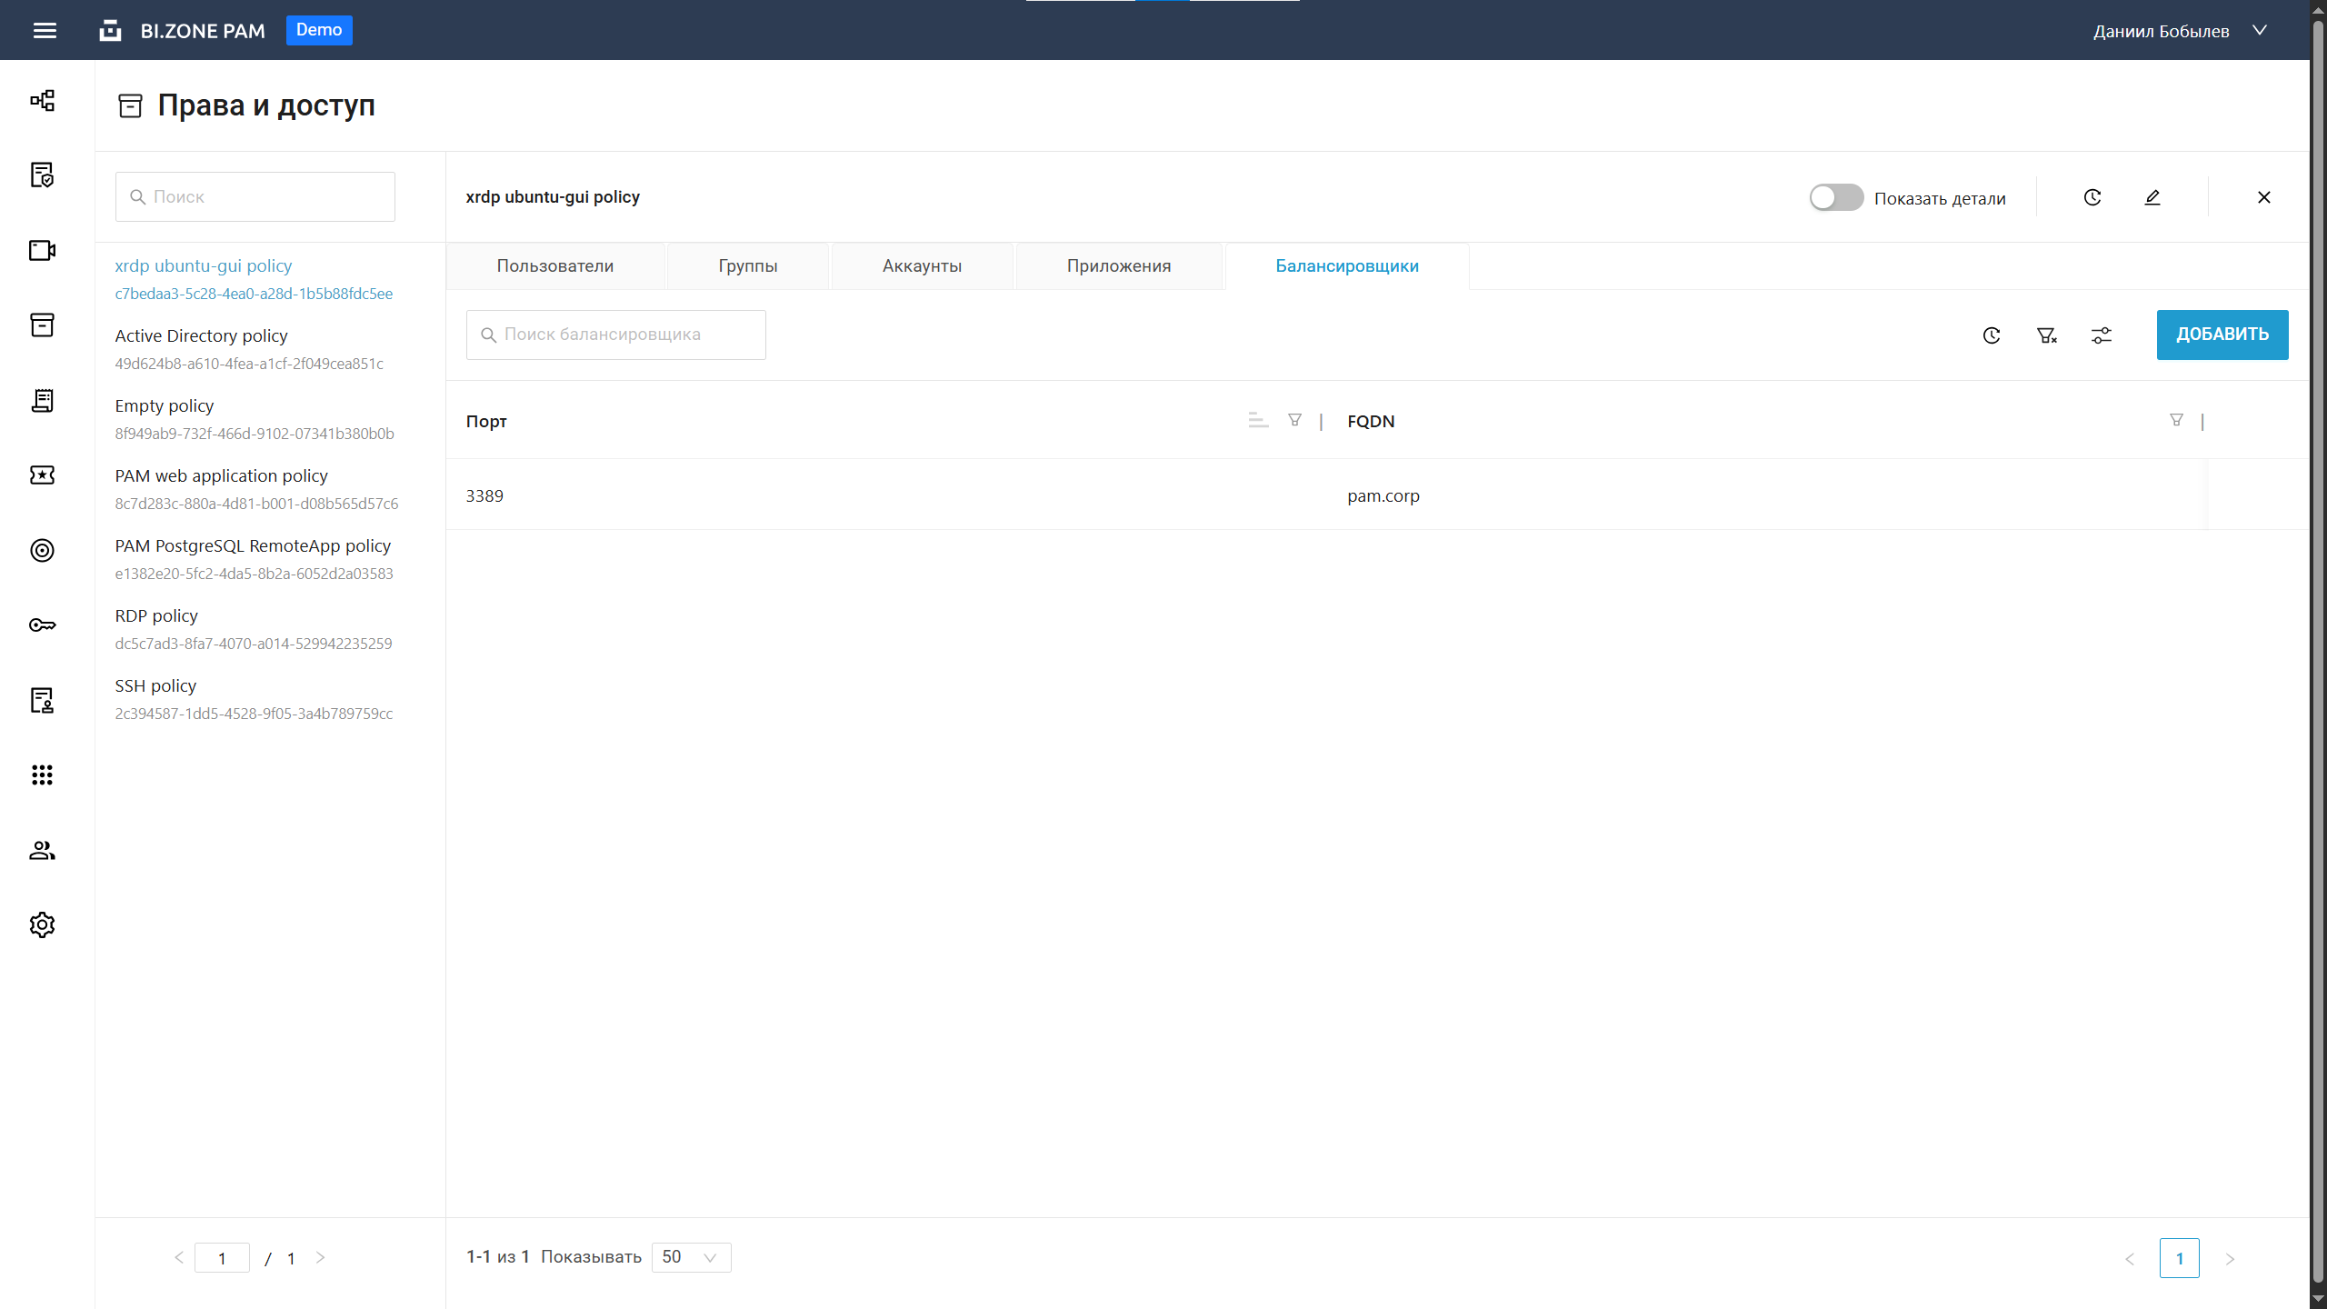Open table column settings sliders icon
Image resolution: width=2327 pixels, height=1309 pixels.
click(x=2101, y=335)
